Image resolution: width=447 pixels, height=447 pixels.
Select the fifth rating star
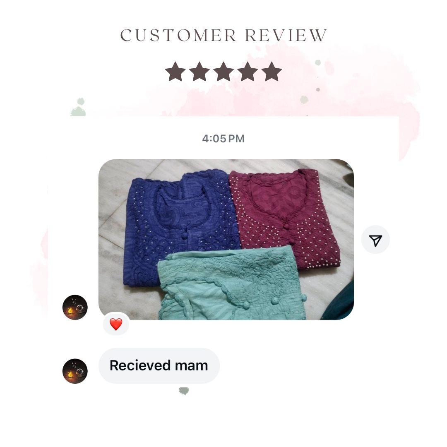tap(272, 72)
